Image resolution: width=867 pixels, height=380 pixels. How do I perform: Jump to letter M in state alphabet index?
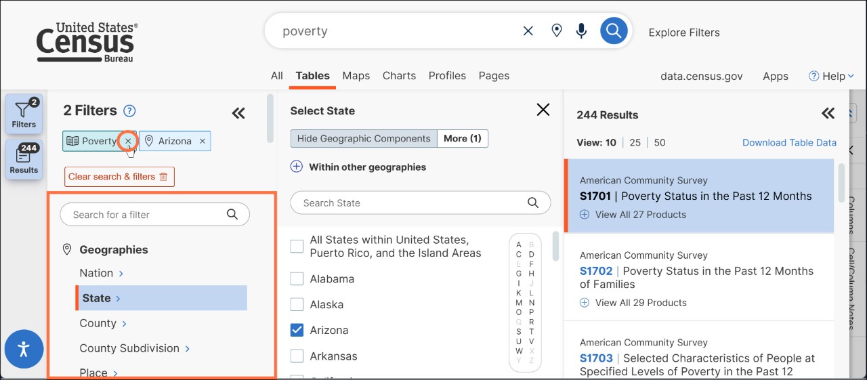coord(519,303)
